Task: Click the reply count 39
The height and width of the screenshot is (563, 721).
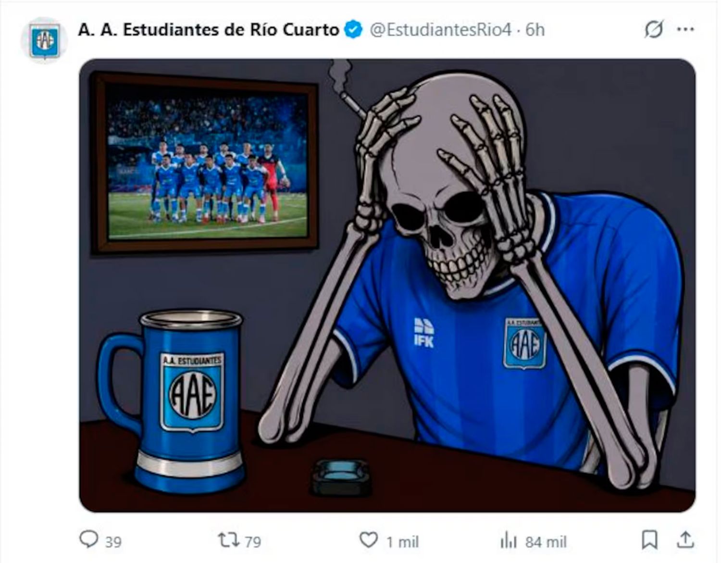Action: [113, 542]
